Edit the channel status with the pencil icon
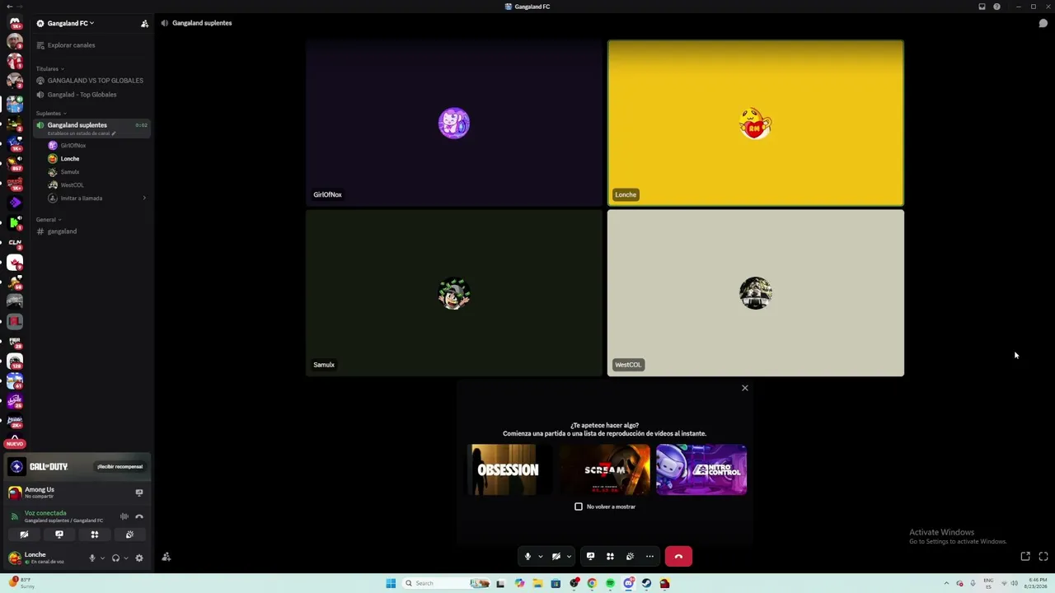The width and height of the screenshot is (1055, 593). point(114,133)
